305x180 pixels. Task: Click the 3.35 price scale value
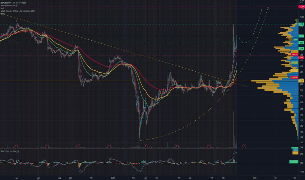tap(301, 120)
